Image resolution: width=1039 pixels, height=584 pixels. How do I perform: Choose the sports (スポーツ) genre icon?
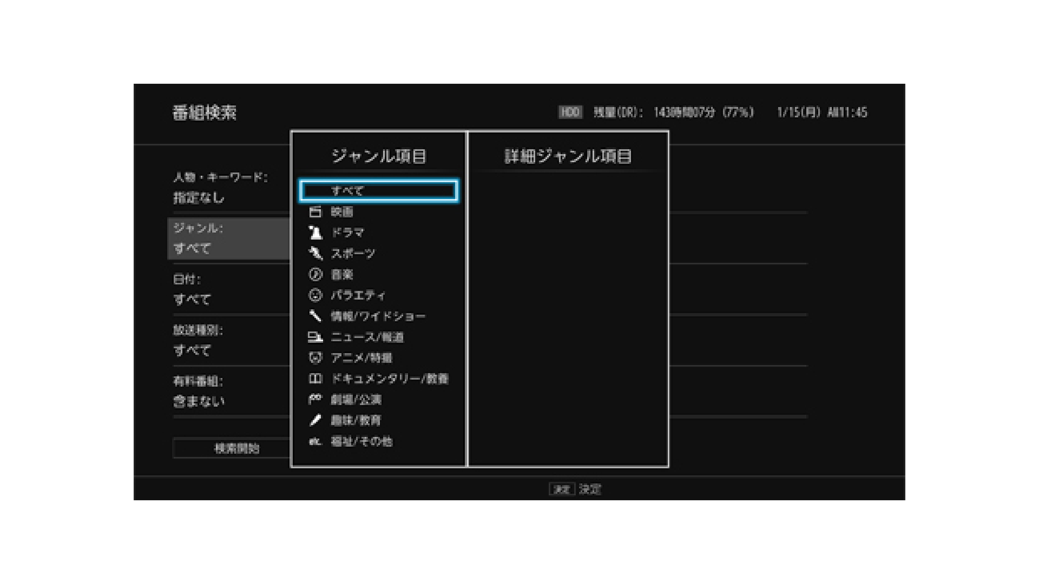(x=315, y=253)
